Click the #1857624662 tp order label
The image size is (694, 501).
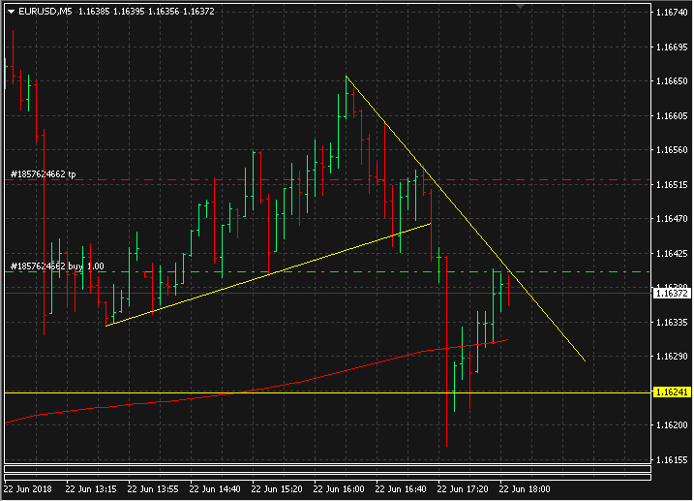(43, 174)
